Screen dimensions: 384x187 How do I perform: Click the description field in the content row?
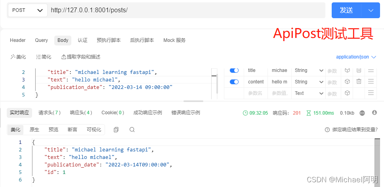332,82
